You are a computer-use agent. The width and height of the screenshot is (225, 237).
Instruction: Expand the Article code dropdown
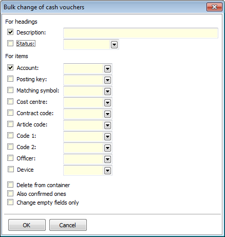[107, 125]
